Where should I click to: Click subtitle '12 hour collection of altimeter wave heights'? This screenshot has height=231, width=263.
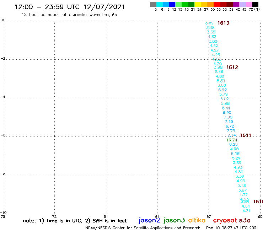(69, 15)
